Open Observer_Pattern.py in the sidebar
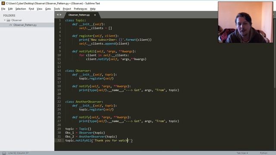Viewport: 276px width, 155px height. tap(27, 25)
